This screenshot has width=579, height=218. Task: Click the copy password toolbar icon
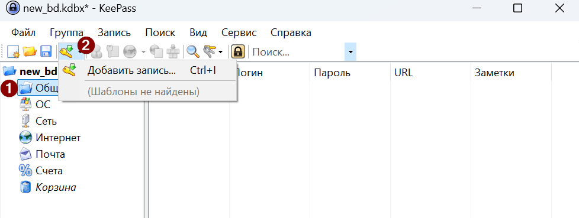point(112,52)
